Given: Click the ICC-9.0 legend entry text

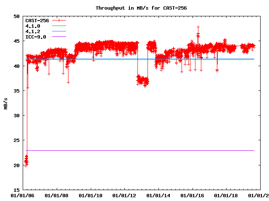Looking at the screenshot, I should (x=35, y=37).
